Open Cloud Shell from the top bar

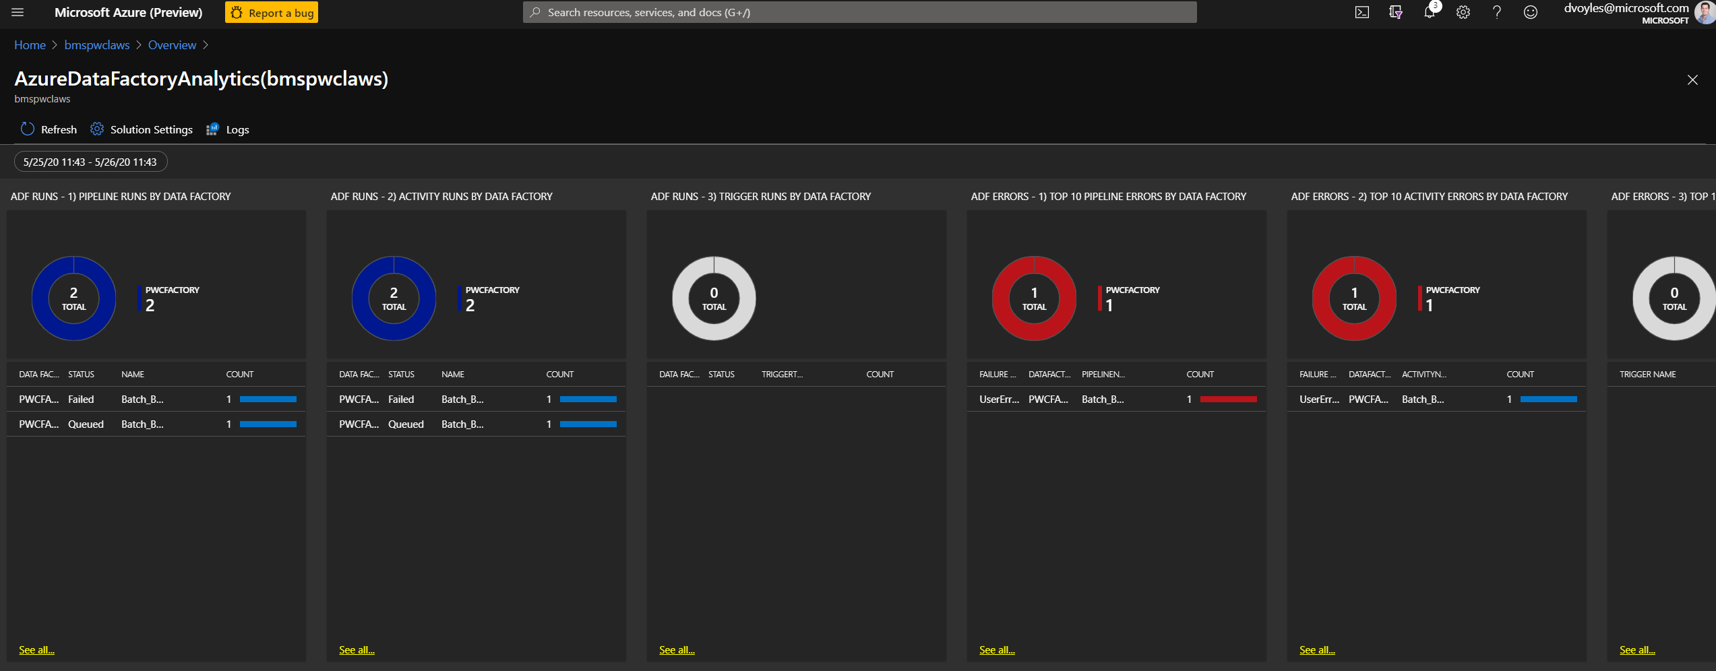[1362, 12]
